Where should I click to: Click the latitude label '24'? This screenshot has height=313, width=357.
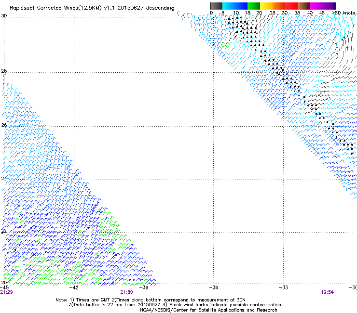(4, 179)
